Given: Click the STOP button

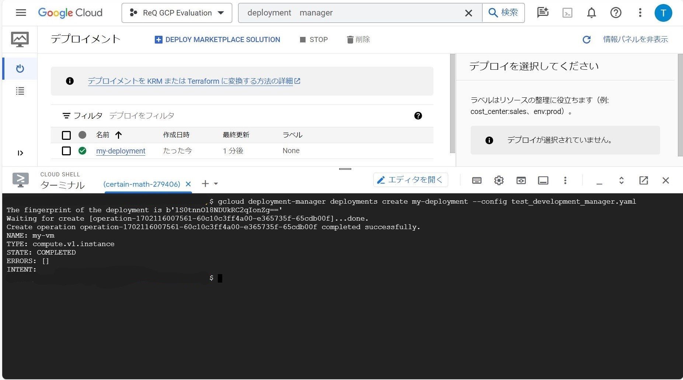Looking at the screenshot, I should tap(314, 39).
